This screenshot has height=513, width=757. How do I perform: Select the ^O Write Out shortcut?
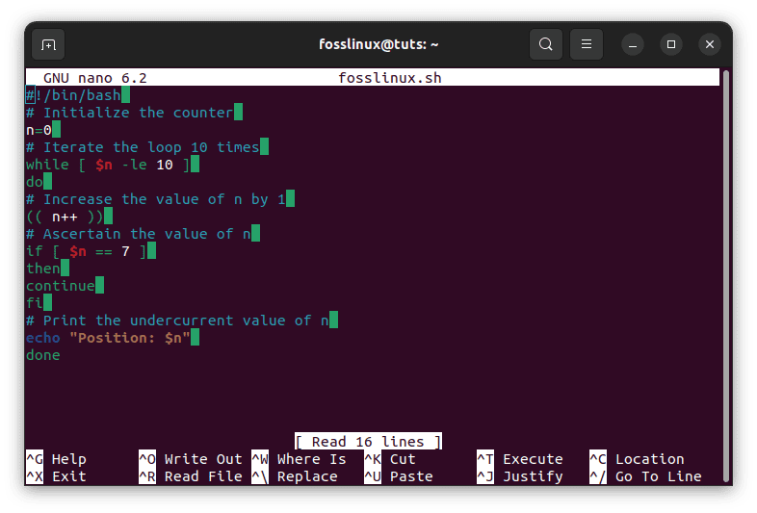[190, 459]
